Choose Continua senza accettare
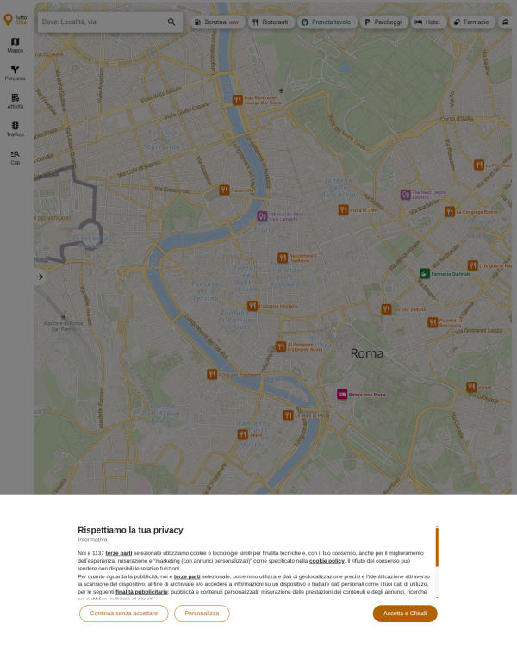Viewport: 517px width, 654px height. pos(123,614)
